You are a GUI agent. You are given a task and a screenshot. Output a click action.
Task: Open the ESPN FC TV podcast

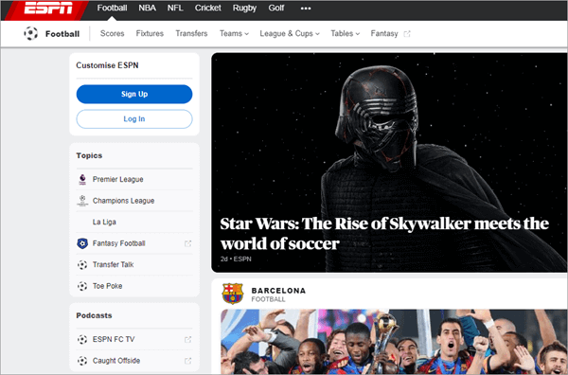click(134, 340)
